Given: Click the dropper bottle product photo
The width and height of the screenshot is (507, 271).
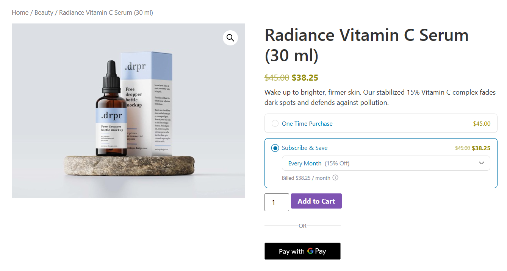Looking at the screenshot, I should (x=112, y=114).
